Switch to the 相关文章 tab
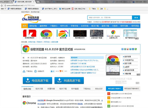 (39, 89)
